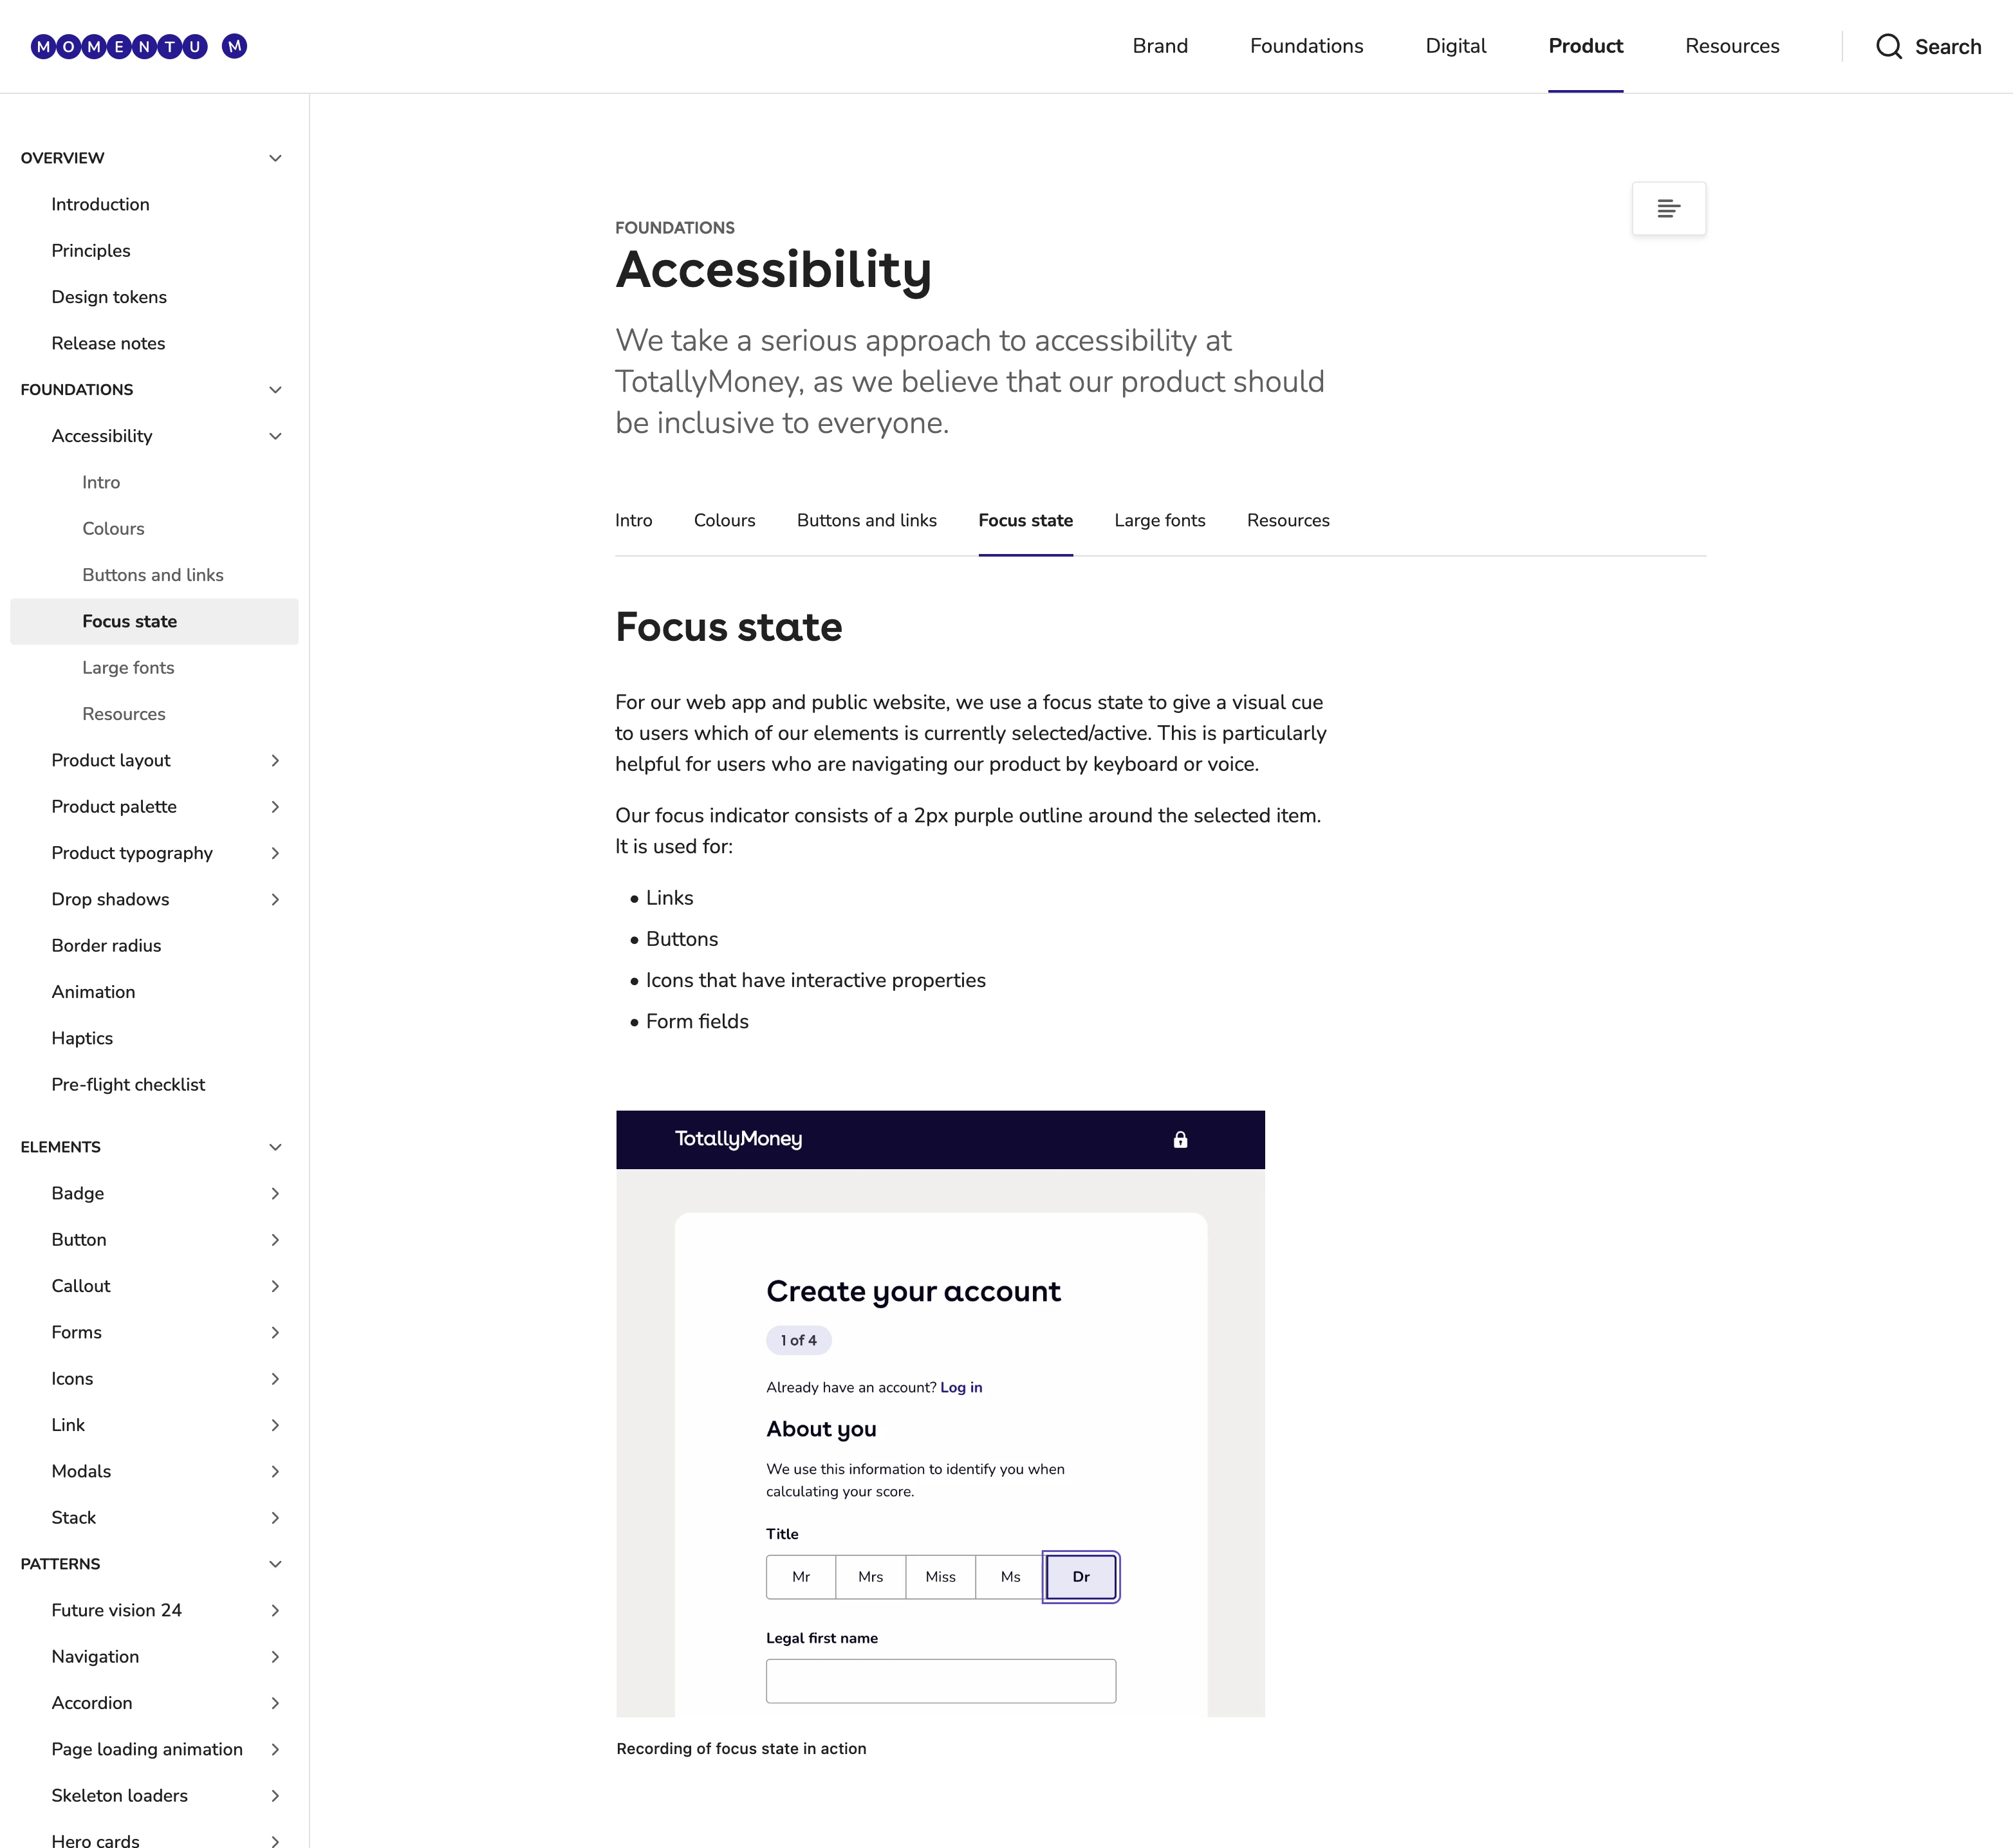Image resolution: width=2013 pixels, height=1848 pixels.
Task: Click the search magnifier icon
Action: (x=1888, y=47)
